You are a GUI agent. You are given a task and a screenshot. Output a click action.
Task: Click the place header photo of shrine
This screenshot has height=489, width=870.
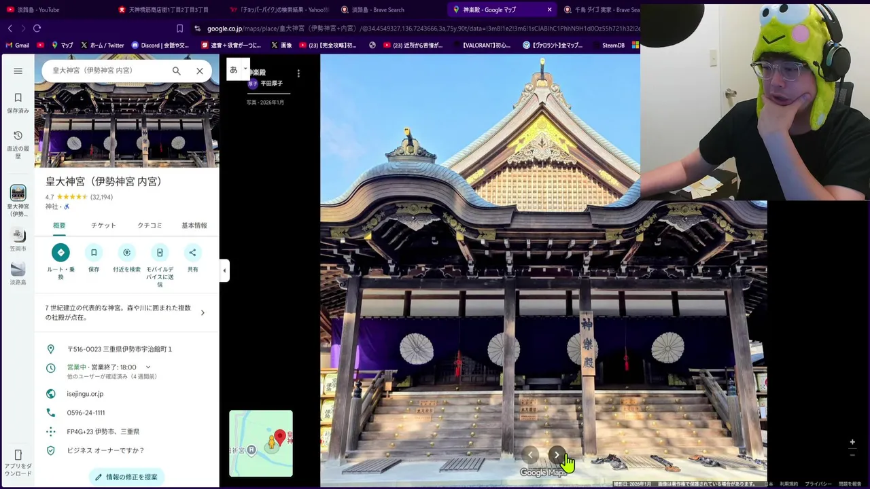point(126,127)
